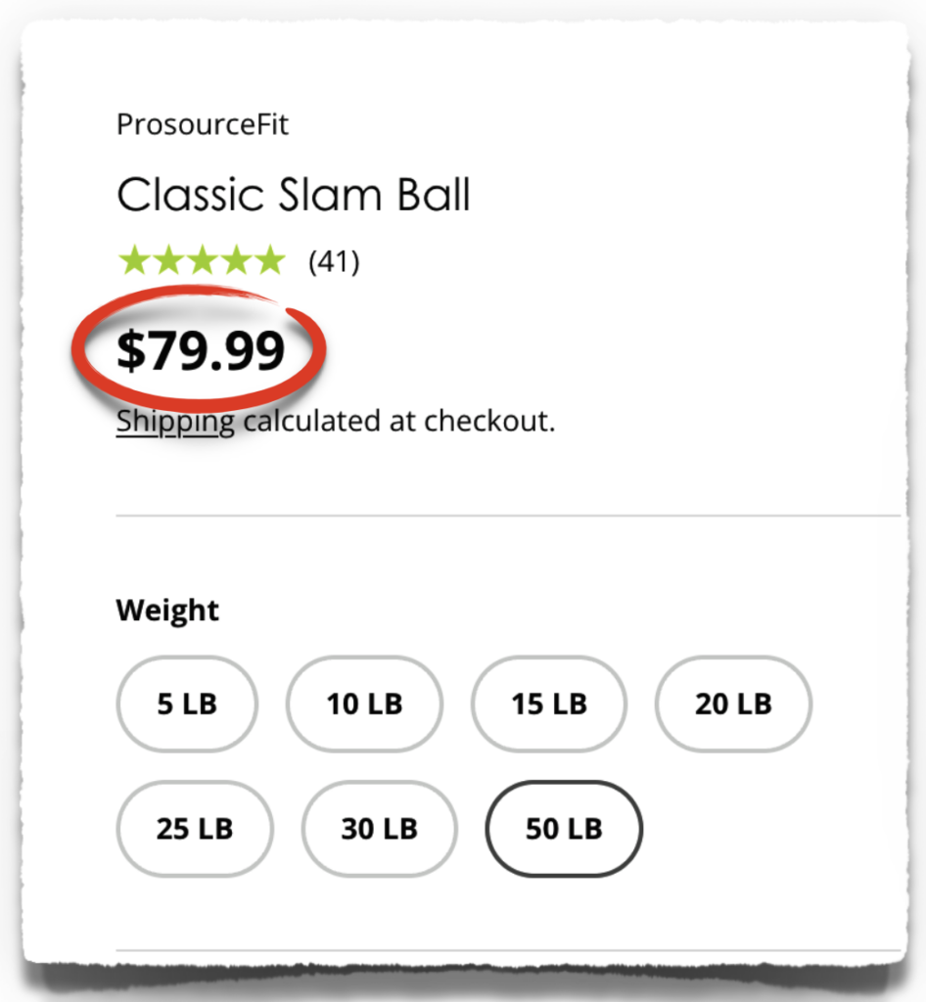Screen dimensions: 926x1002
Task: Open the ProsourceFit brand page
Action: coord(202,124)
